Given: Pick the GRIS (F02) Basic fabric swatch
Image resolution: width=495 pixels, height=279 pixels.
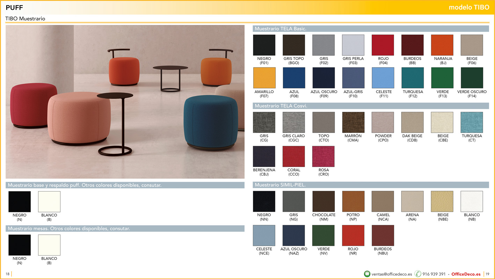Looking at the screenshot, I should click(323, 45).
